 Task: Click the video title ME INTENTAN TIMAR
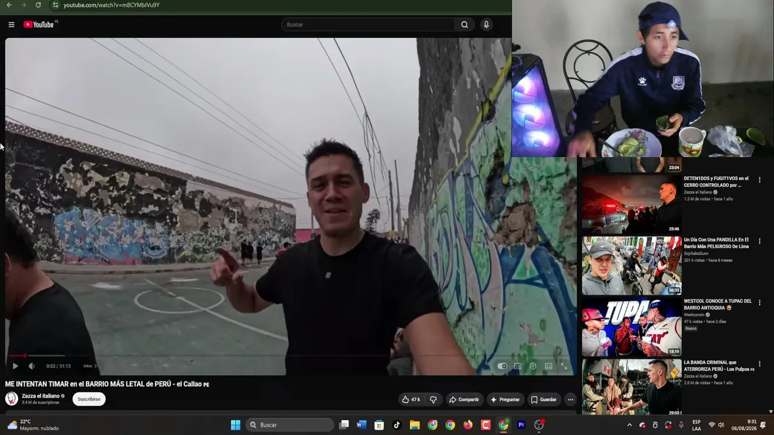point(107,384)
